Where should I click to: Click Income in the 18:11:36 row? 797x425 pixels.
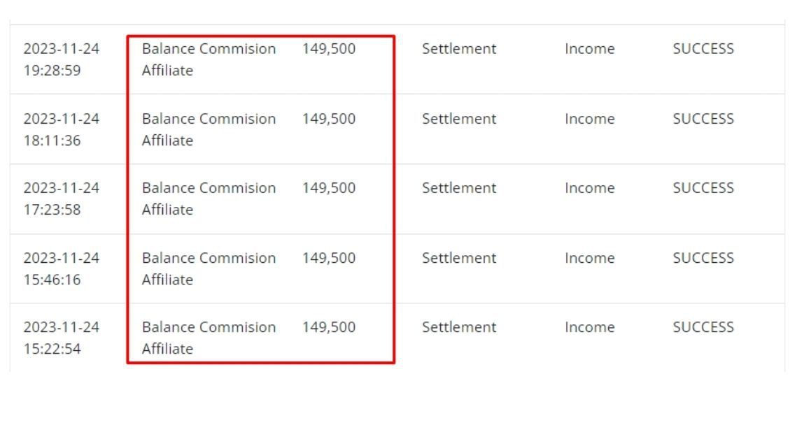coord(590,119)
